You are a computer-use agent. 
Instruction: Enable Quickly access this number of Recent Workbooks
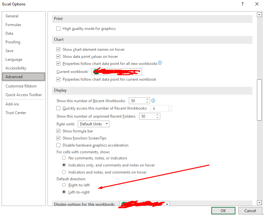tap(58, 108)
